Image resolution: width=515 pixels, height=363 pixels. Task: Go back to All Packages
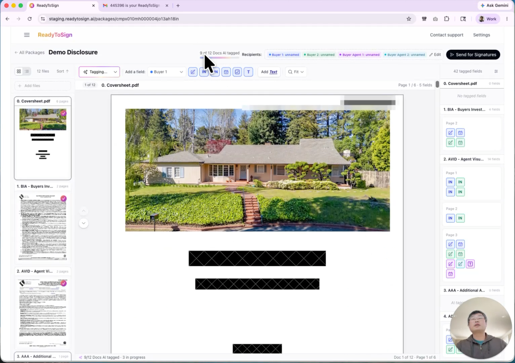click(x=30, y=52)
